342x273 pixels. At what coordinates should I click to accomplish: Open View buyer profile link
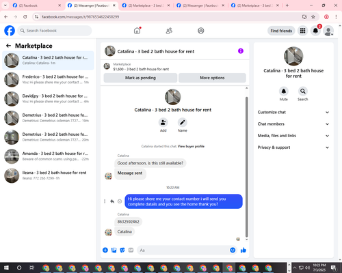tap(191, 146)
